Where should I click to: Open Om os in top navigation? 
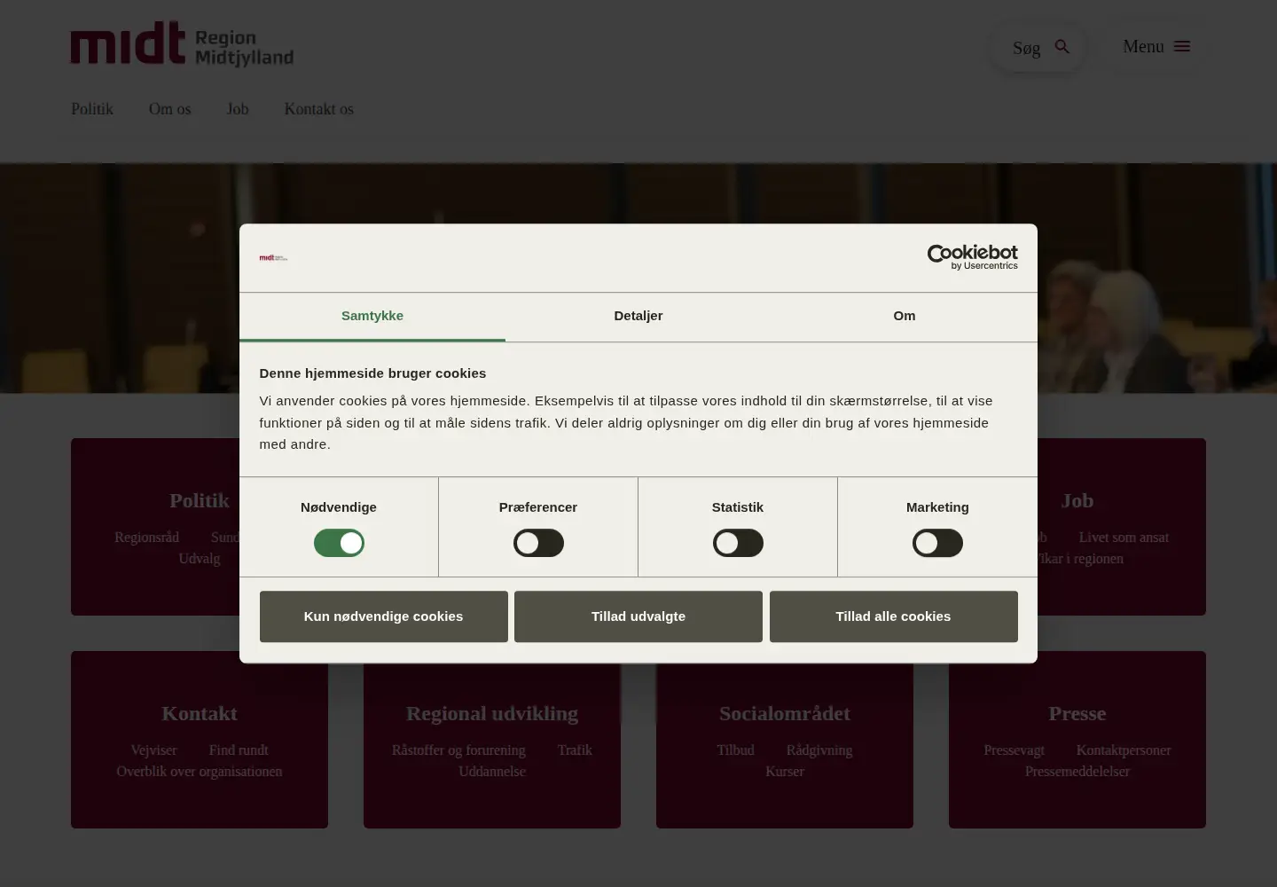[x=170, y=109]
